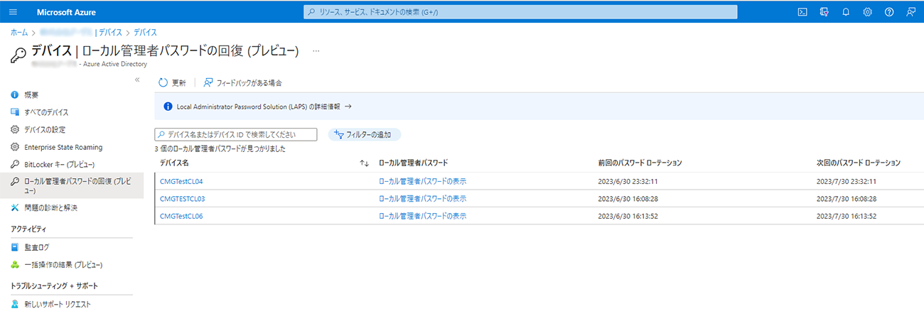The image size is (924, 326).
Task: Open 監査ログ in the sidebar
Action: [36, 247]
